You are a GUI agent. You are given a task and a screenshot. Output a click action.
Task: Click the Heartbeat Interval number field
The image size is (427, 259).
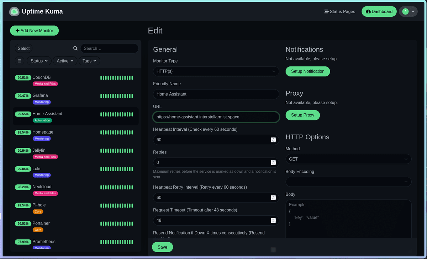(x=216, y=140)
